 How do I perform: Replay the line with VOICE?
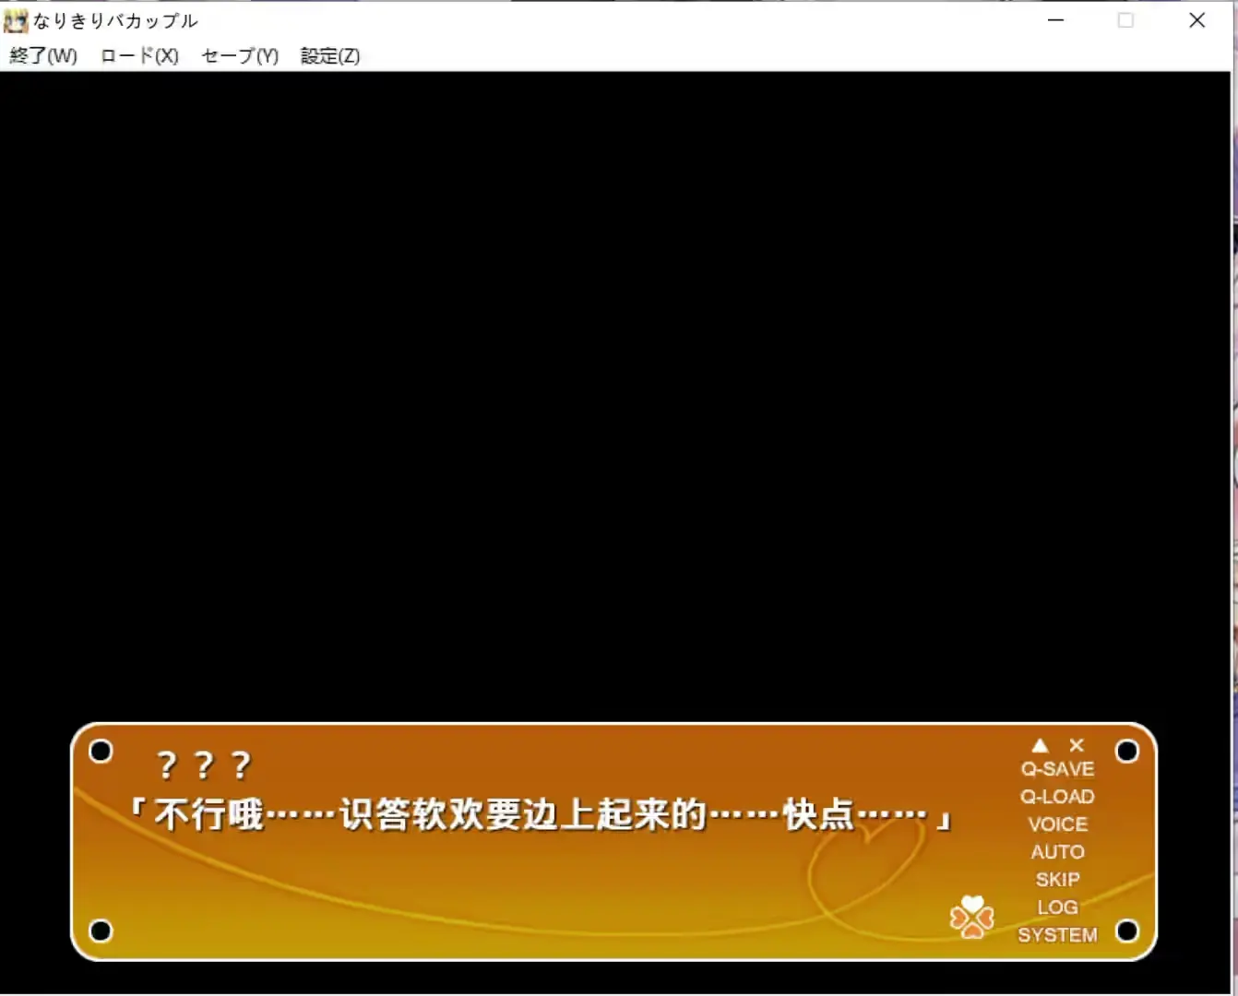[1058, 824]
